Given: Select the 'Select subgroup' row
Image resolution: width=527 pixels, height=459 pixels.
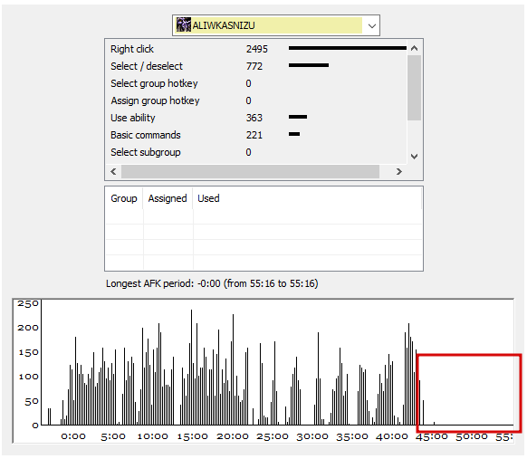Looking at the screenshot, I should point(257,152).
